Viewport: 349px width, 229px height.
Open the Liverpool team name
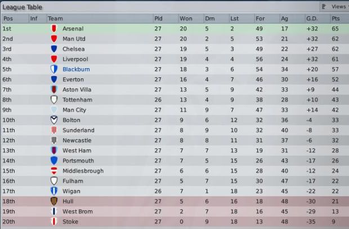click(75, 59)
